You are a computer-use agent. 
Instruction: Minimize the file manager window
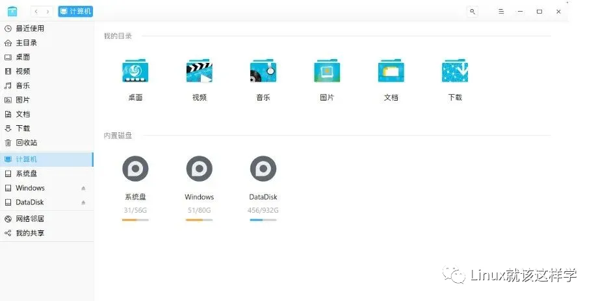click(520, 12)
